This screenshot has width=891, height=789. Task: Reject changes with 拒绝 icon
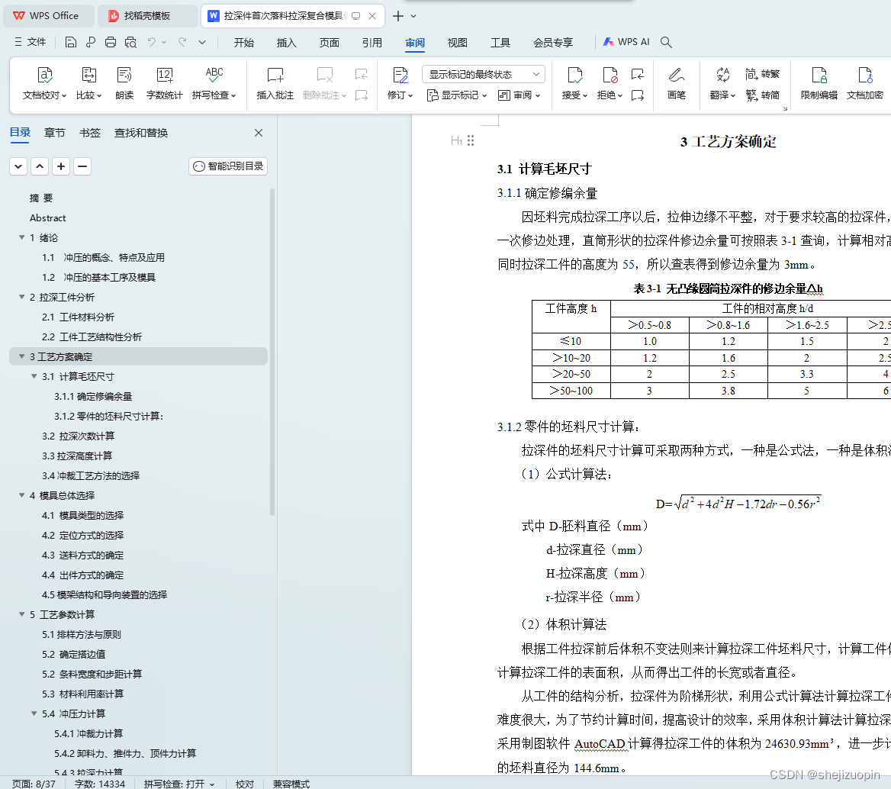[x=610, y=75]
